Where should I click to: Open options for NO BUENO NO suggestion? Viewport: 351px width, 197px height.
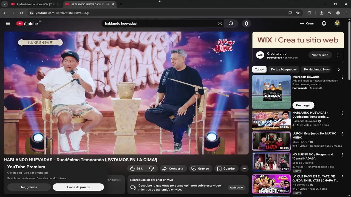[342, 155]
